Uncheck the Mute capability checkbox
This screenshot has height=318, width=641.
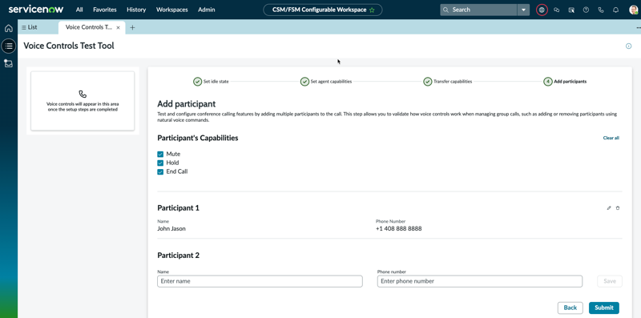[x=160, y=154]
